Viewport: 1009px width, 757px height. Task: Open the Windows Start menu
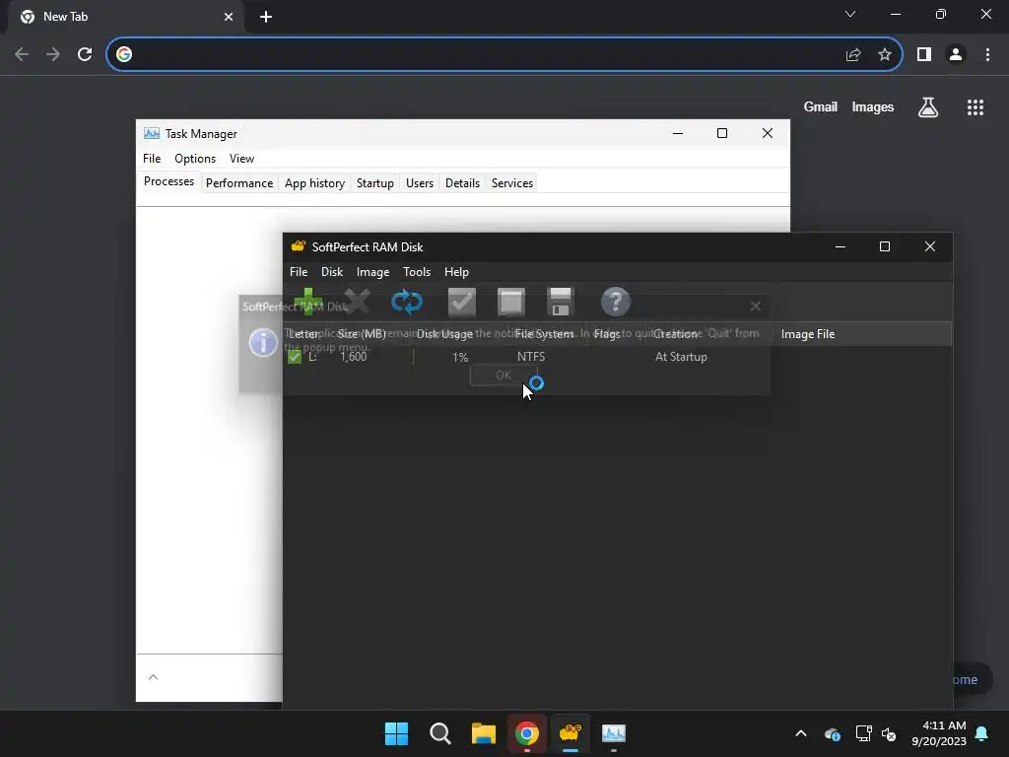[396, 733]
